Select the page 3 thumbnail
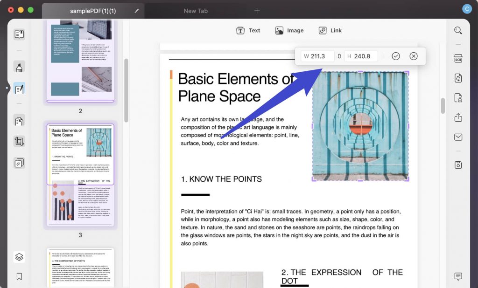 (x=80, y=176)
